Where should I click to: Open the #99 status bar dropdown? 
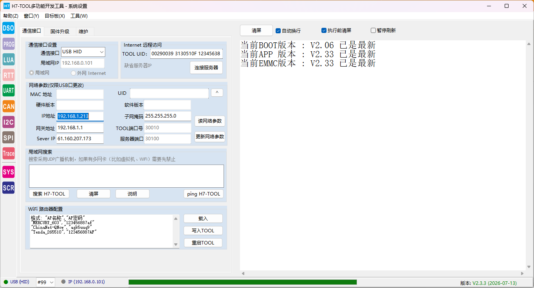click(45, 282)
